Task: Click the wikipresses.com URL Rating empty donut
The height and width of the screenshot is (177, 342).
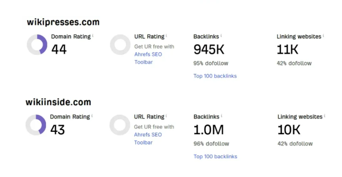Action: pos(120,45)
